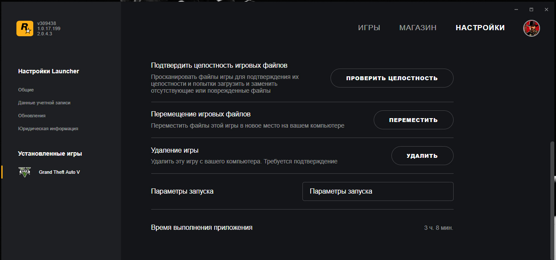Click the Настройки Launcher heading

48,71
